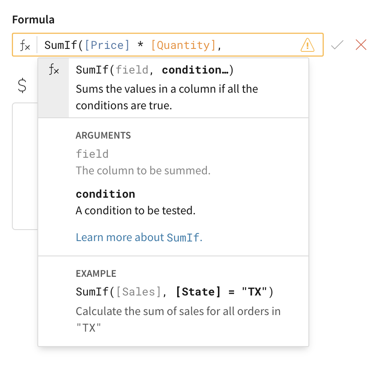The image size is (384, 375).
Task: Confirm the formula with the checkmark
Action: 337,45
